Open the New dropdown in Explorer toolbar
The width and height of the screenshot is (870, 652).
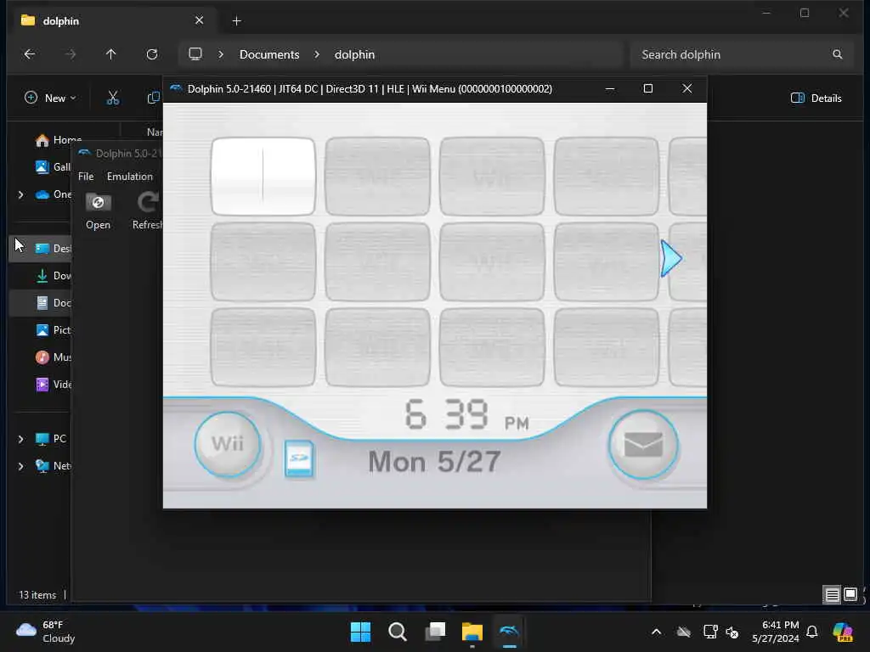[50, 98]
